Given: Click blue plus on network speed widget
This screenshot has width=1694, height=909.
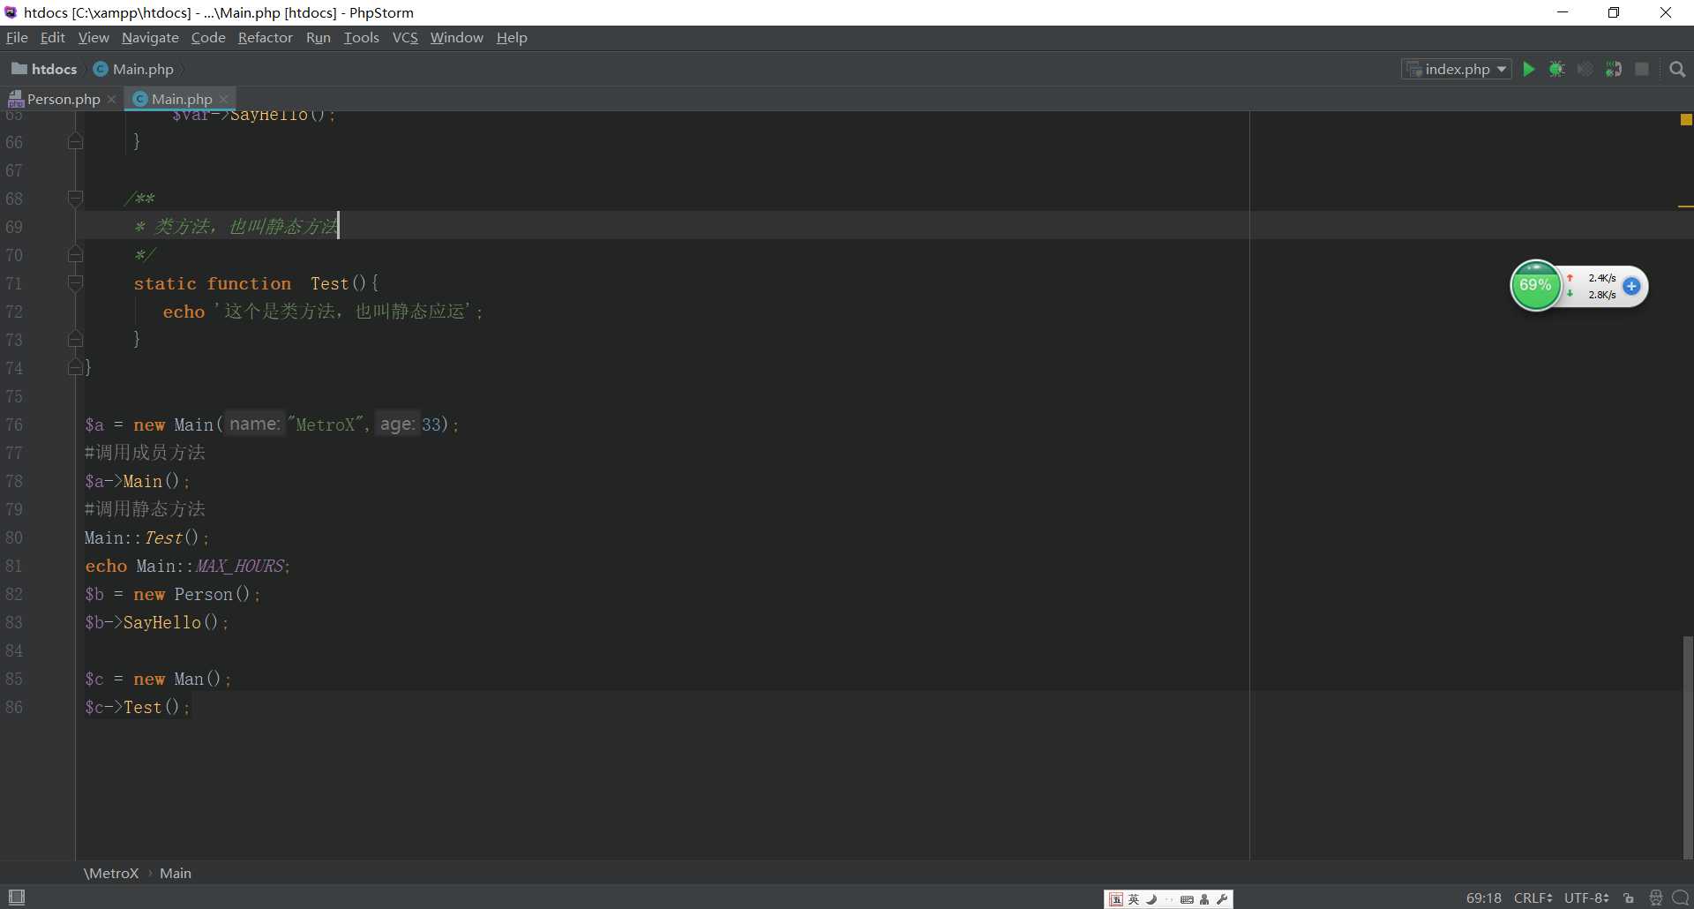Looking at the screenshot, I should (1631, 286).
